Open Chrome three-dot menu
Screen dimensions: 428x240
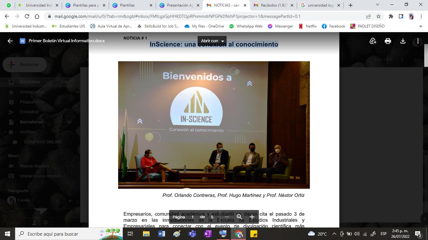[x=421, y=16]
